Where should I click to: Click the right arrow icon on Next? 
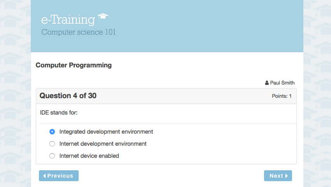pyautogui.click(x=287, y=176)
